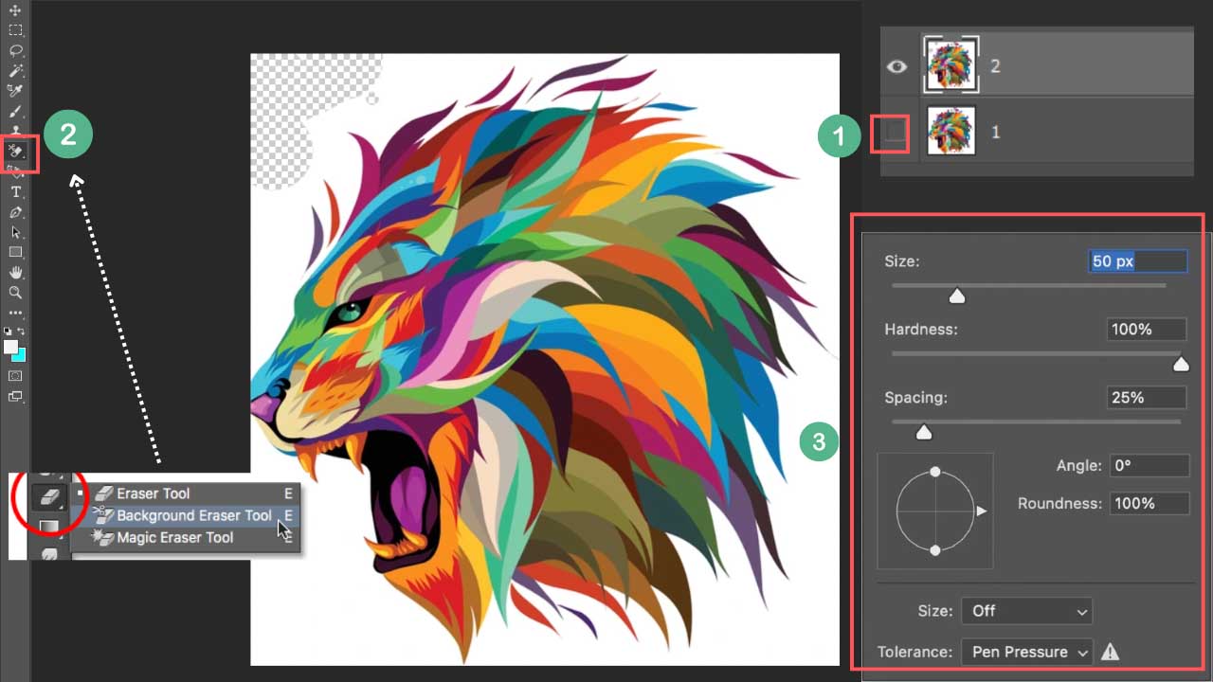Choose Background Eraser Tool from flyout
Viewport: 1213px width, 682px height.
point(193,515)
